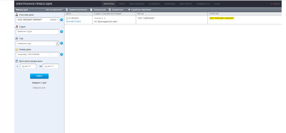This screenshot has height=133, width=286.
Task: Add another case participant with plus icon
Action: (61, 20)
